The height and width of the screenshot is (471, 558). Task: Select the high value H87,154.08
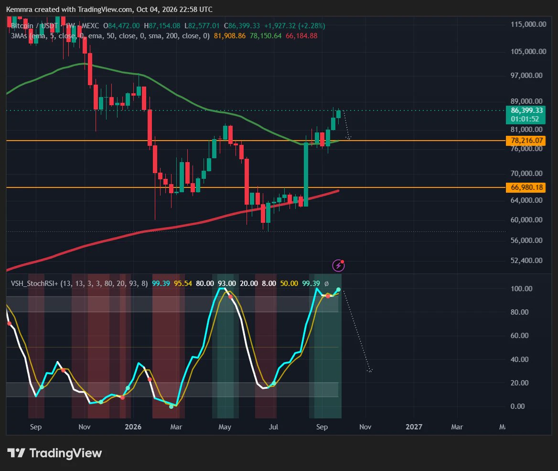click(162, 26)
